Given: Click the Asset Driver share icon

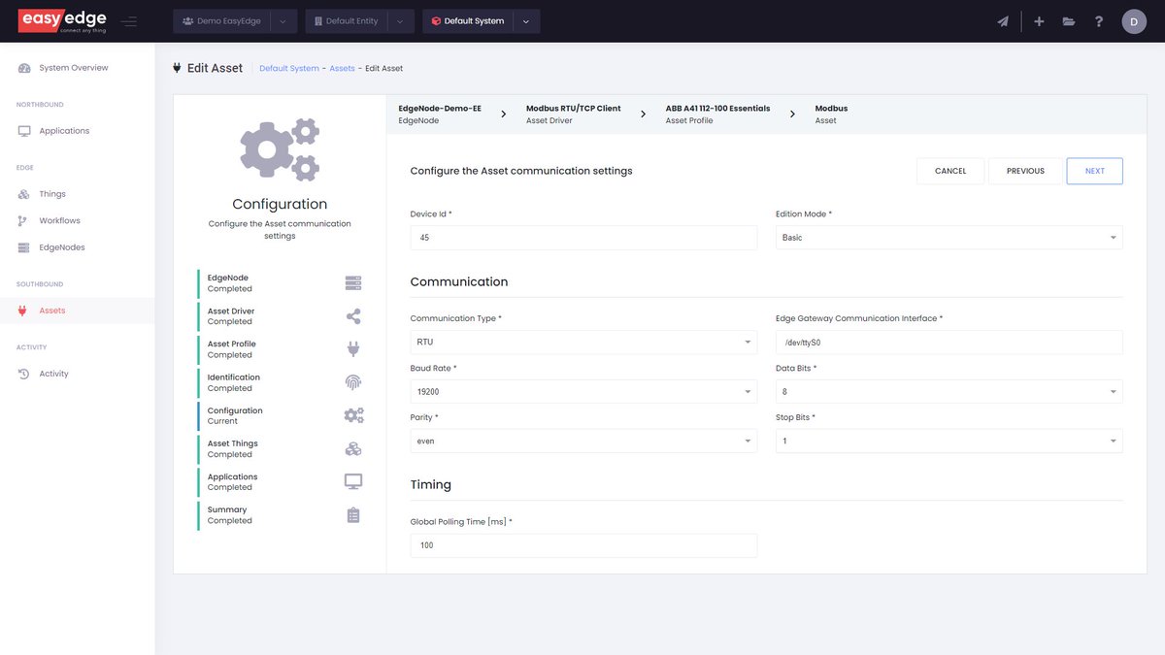Looking at the screenshot, I should coord(353,314).
